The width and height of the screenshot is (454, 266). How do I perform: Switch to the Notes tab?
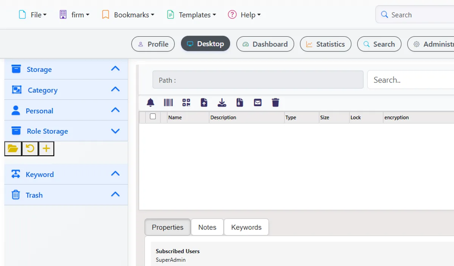click(207, 227)
